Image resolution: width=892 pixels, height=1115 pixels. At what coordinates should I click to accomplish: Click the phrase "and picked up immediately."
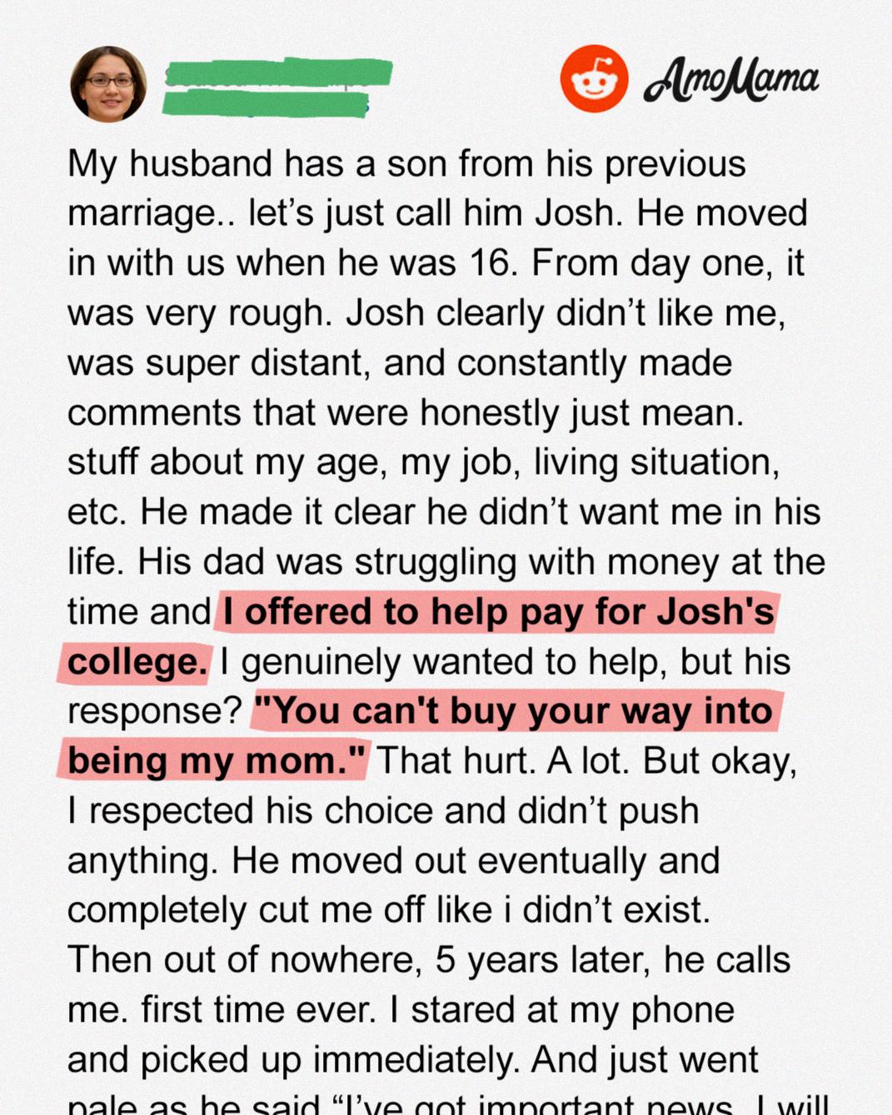tap(294, 1060)
